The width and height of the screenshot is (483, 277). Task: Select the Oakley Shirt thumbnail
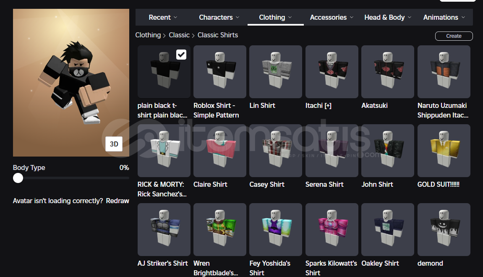[388, 230]
